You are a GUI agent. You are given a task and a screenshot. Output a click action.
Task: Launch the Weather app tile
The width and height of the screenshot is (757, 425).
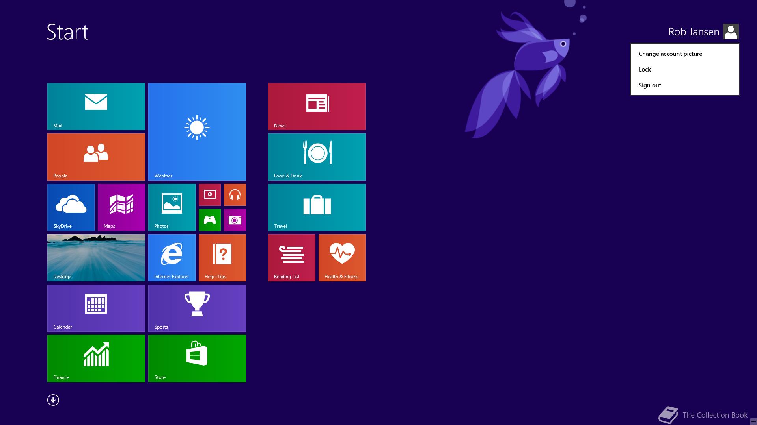pyautogui.click(x=197, y=131)
